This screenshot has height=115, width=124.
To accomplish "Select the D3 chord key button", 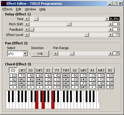I will [31, 70].
